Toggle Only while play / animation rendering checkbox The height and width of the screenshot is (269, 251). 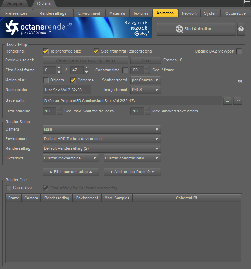point(45,188)
